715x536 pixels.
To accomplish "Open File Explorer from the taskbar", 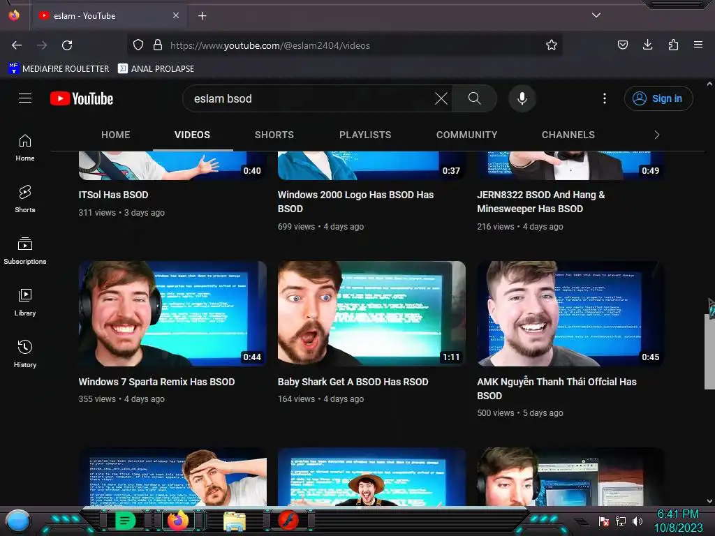I will [235, 521].
